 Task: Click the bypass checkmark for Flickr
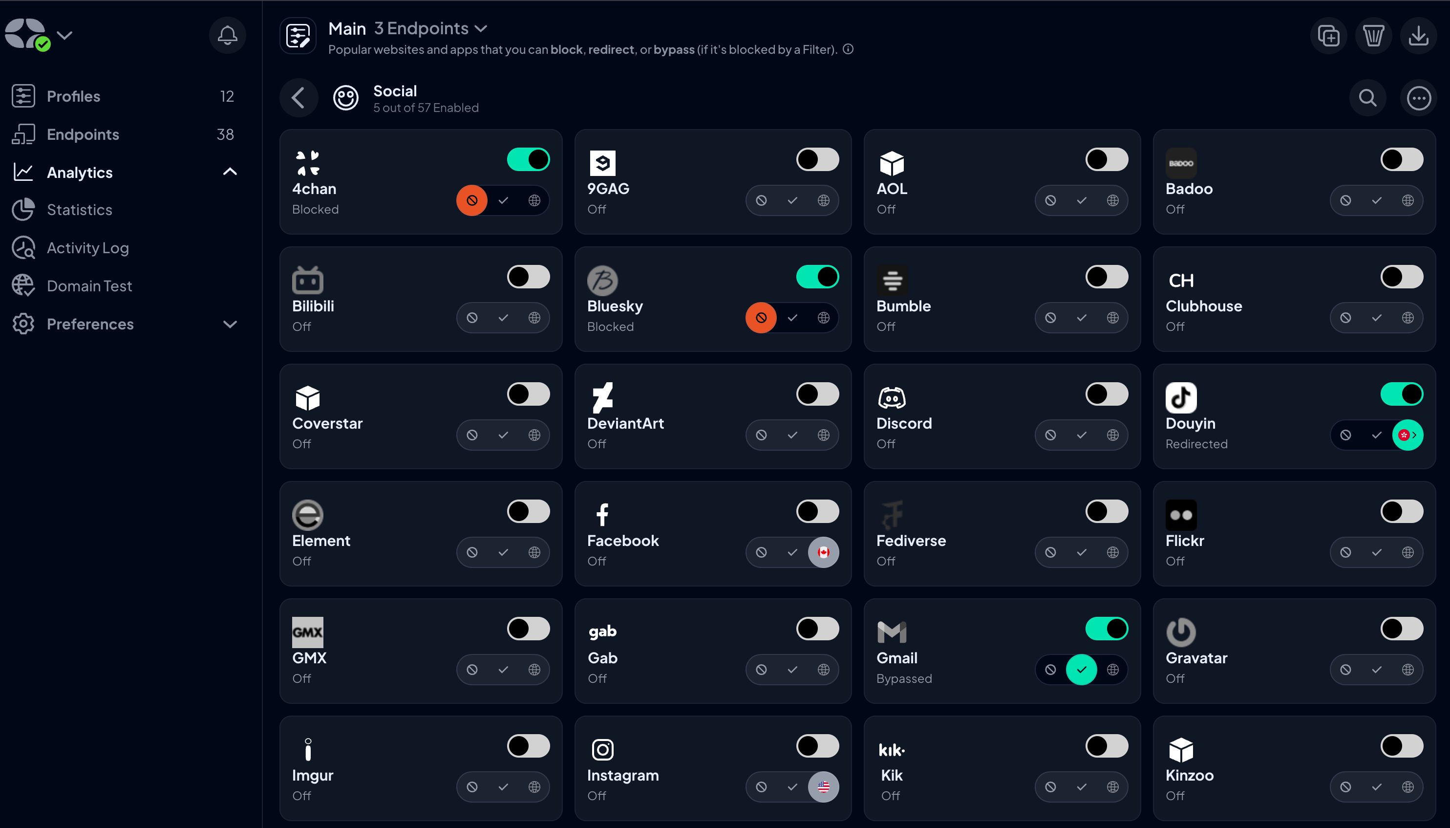click(x=1376, y=552)
